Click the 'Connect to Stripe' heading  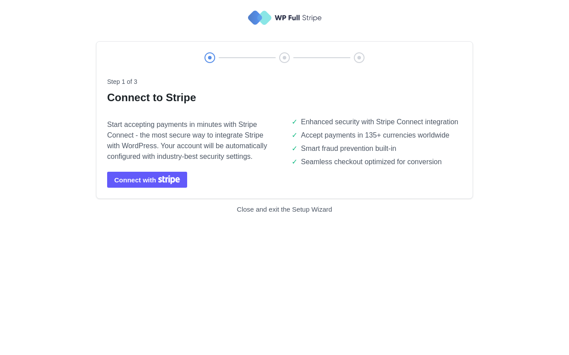(152, 98)
